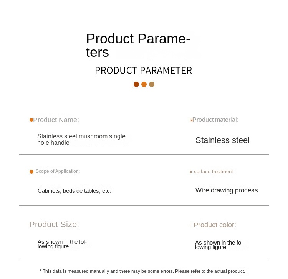
Task: Click the small bullet beside surface treatment
Action: (191, 172)
